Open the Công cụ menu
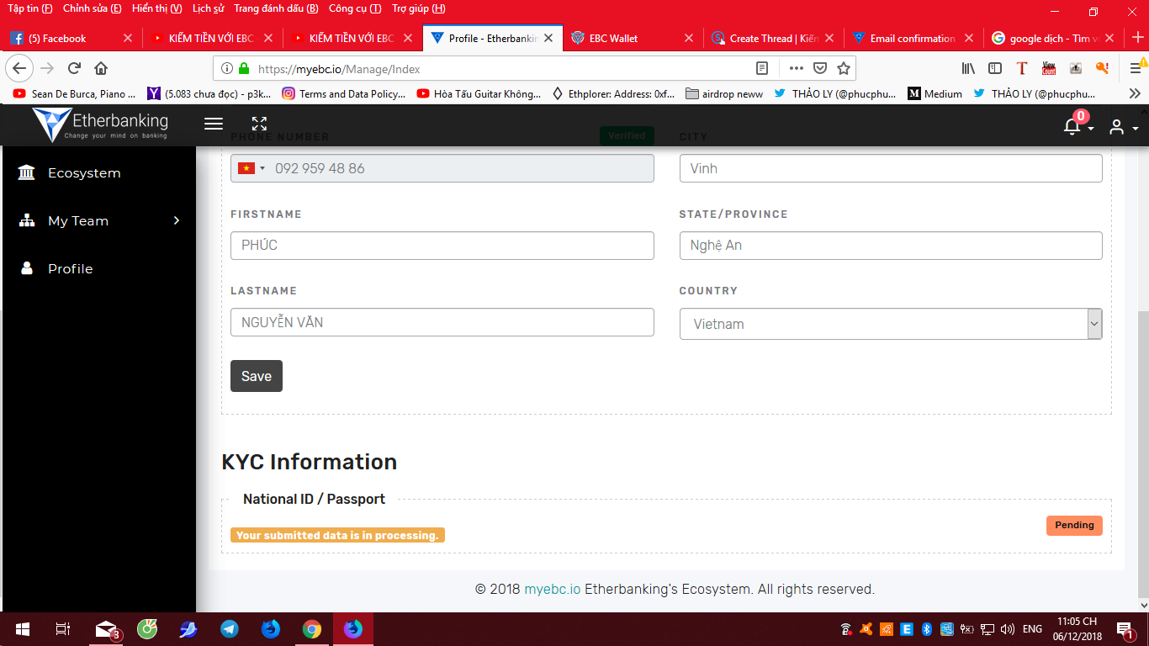The width and height of the screenshot is (1149, 646). 355,8
